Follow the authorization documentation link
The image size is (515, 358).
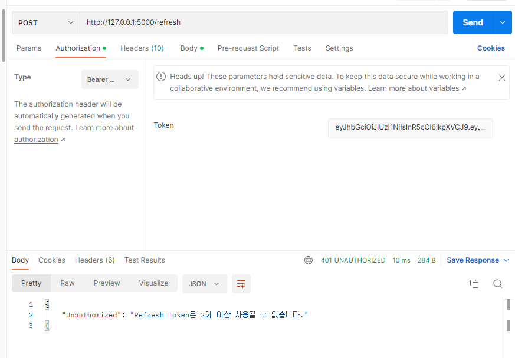36,140
